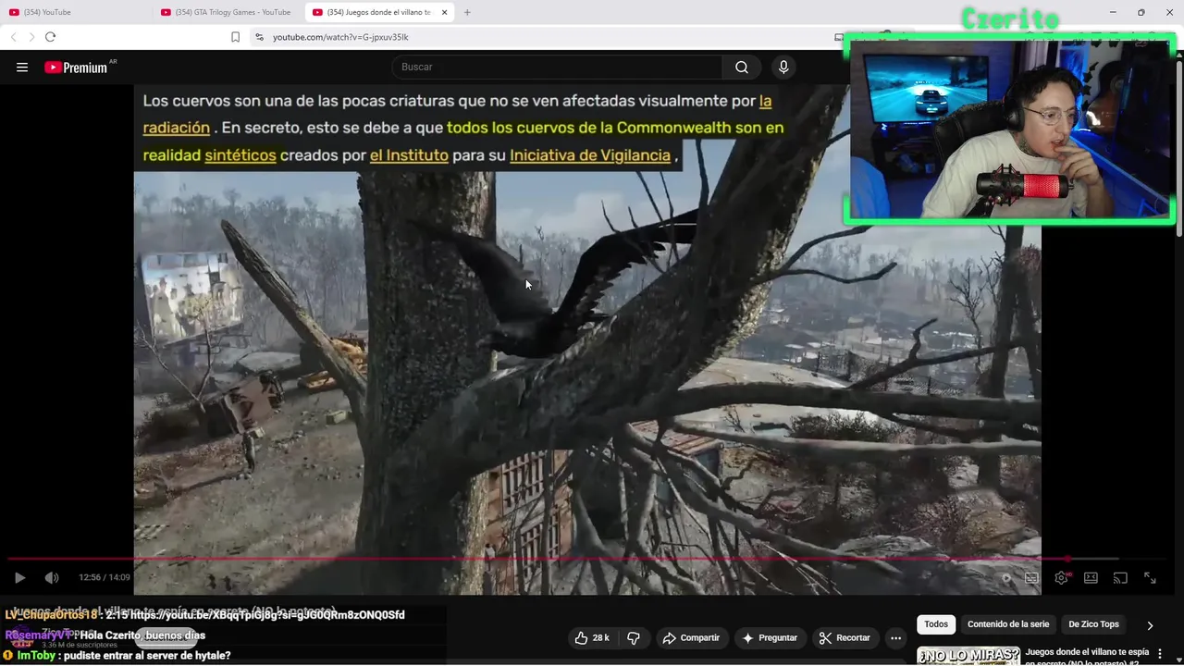Click 'Iniciativa de Vigilancia' text in video
The width and height of the screenshot is (1184, 666).
point(590,155)
